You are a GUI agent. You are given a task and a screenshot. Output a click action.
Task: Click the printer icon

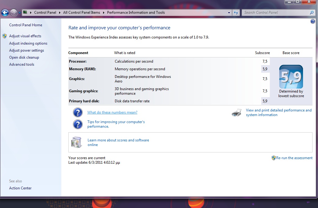[237, 113]
